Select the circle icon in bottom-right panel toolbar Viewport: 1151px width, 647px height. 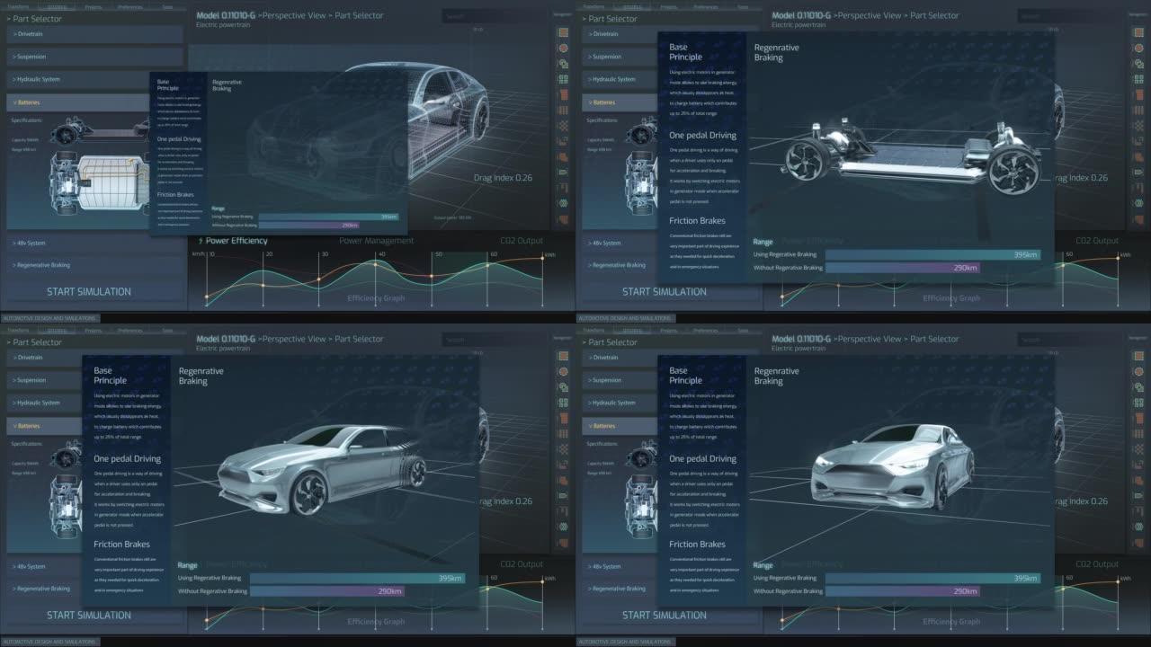[x=1139, y=371]
